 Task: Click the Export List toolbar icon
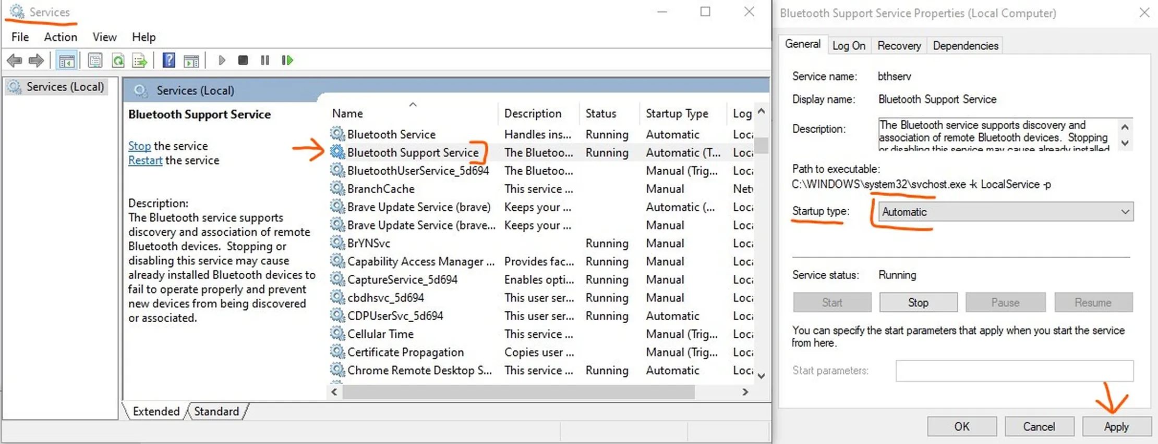(x=139, y=60)
